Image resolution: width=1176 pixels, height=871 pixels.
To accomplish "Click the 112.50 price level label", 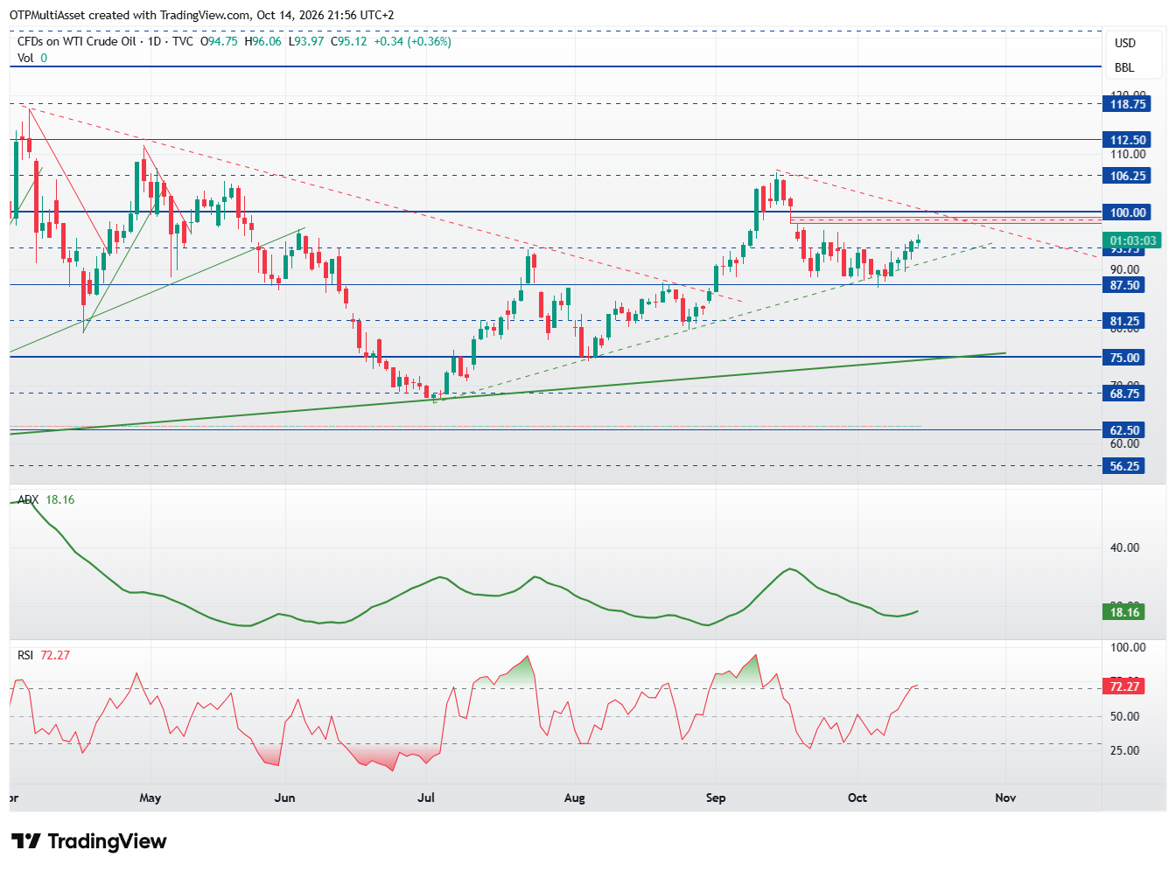I will pos(1127,140).
